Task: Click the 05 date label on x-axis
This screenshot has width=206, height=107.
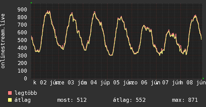Action: 116,83
